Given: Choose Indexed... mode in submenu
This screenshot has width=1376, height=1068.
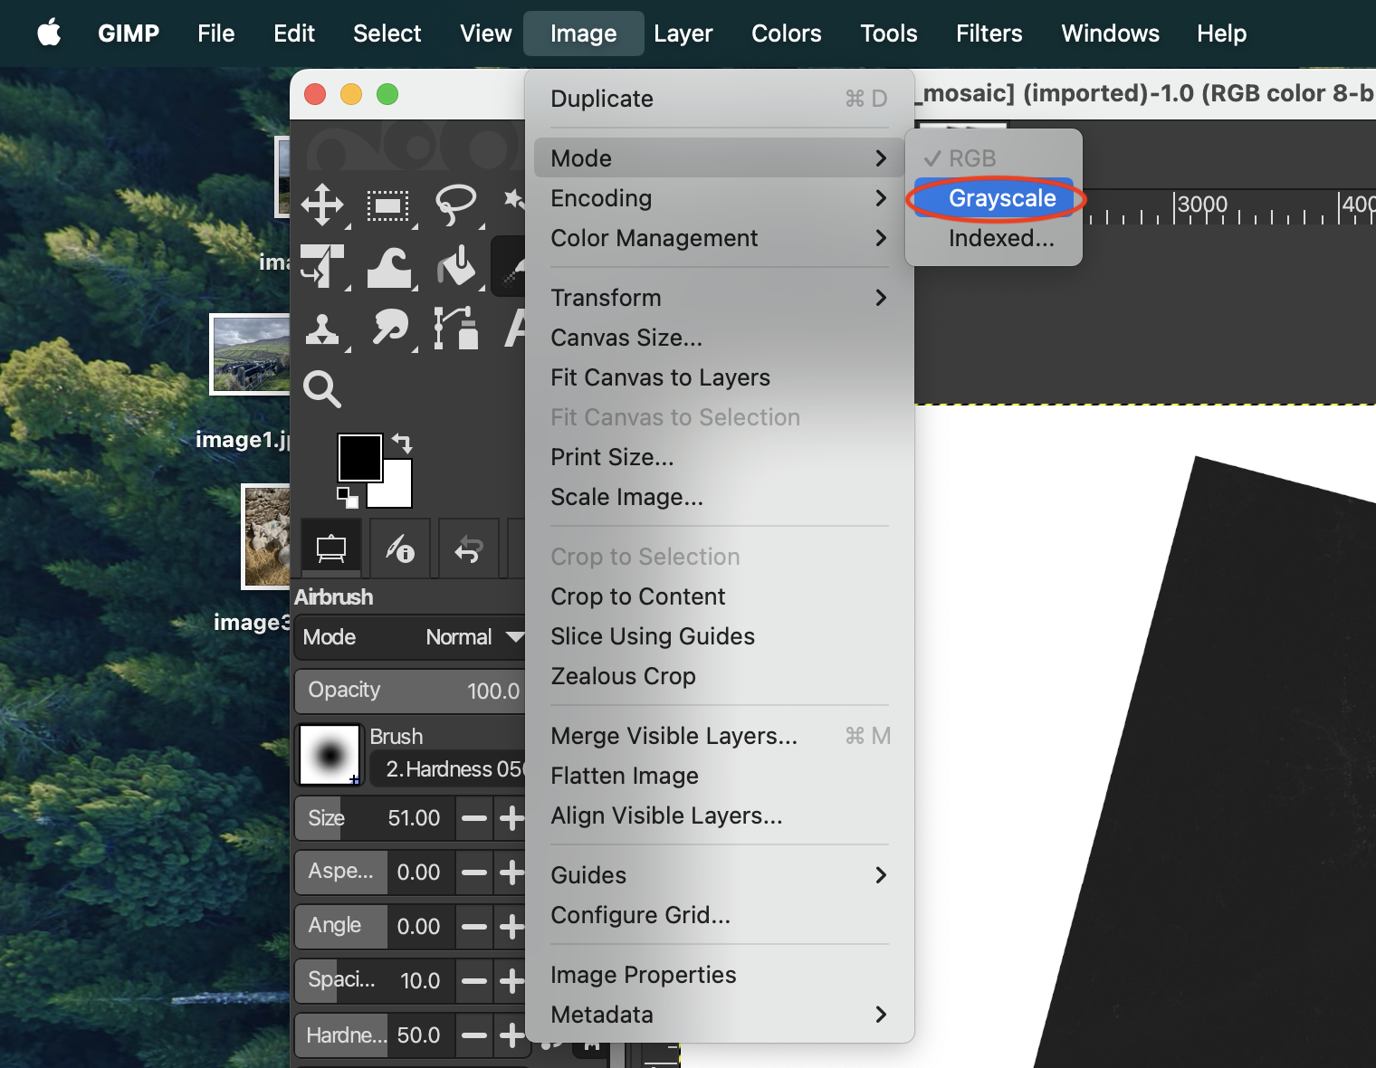Looking at the screenshot, I should [993, 238].
